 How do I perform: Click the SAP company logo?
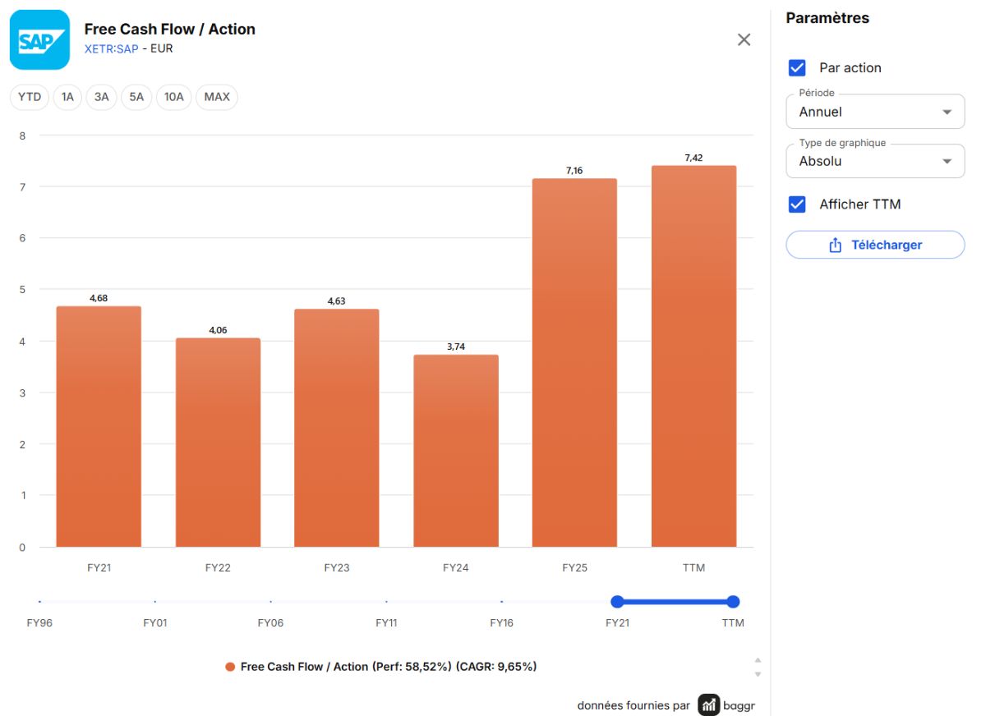coord(39,39)
